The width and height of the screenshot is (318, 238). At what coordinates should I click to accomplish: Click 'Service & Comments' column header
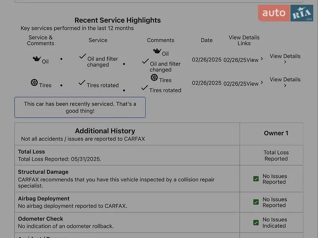click(41, 40)
